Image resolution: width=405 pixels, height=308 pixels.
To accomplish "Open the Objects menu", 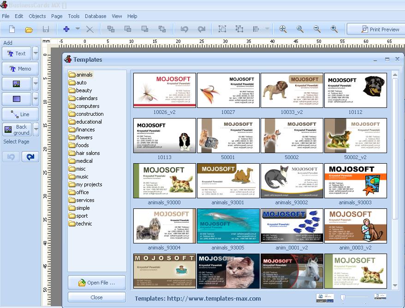I will point(37,16).
